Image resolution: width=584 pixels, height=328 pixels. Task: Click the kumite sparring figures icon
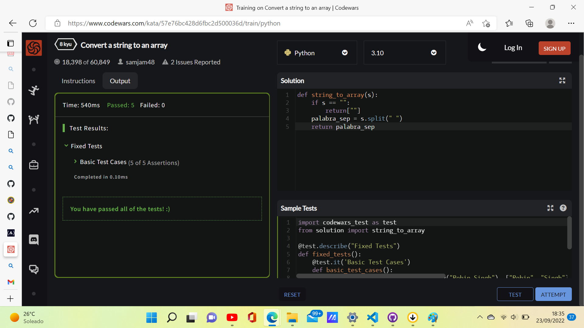[33, 119]
